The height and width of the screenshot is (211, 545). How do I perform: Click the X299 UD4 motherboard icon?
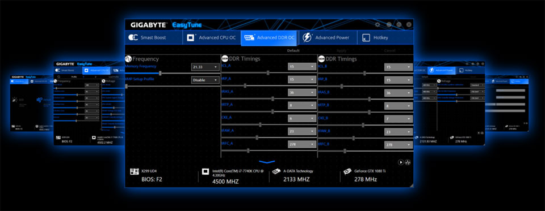[134, 172]
